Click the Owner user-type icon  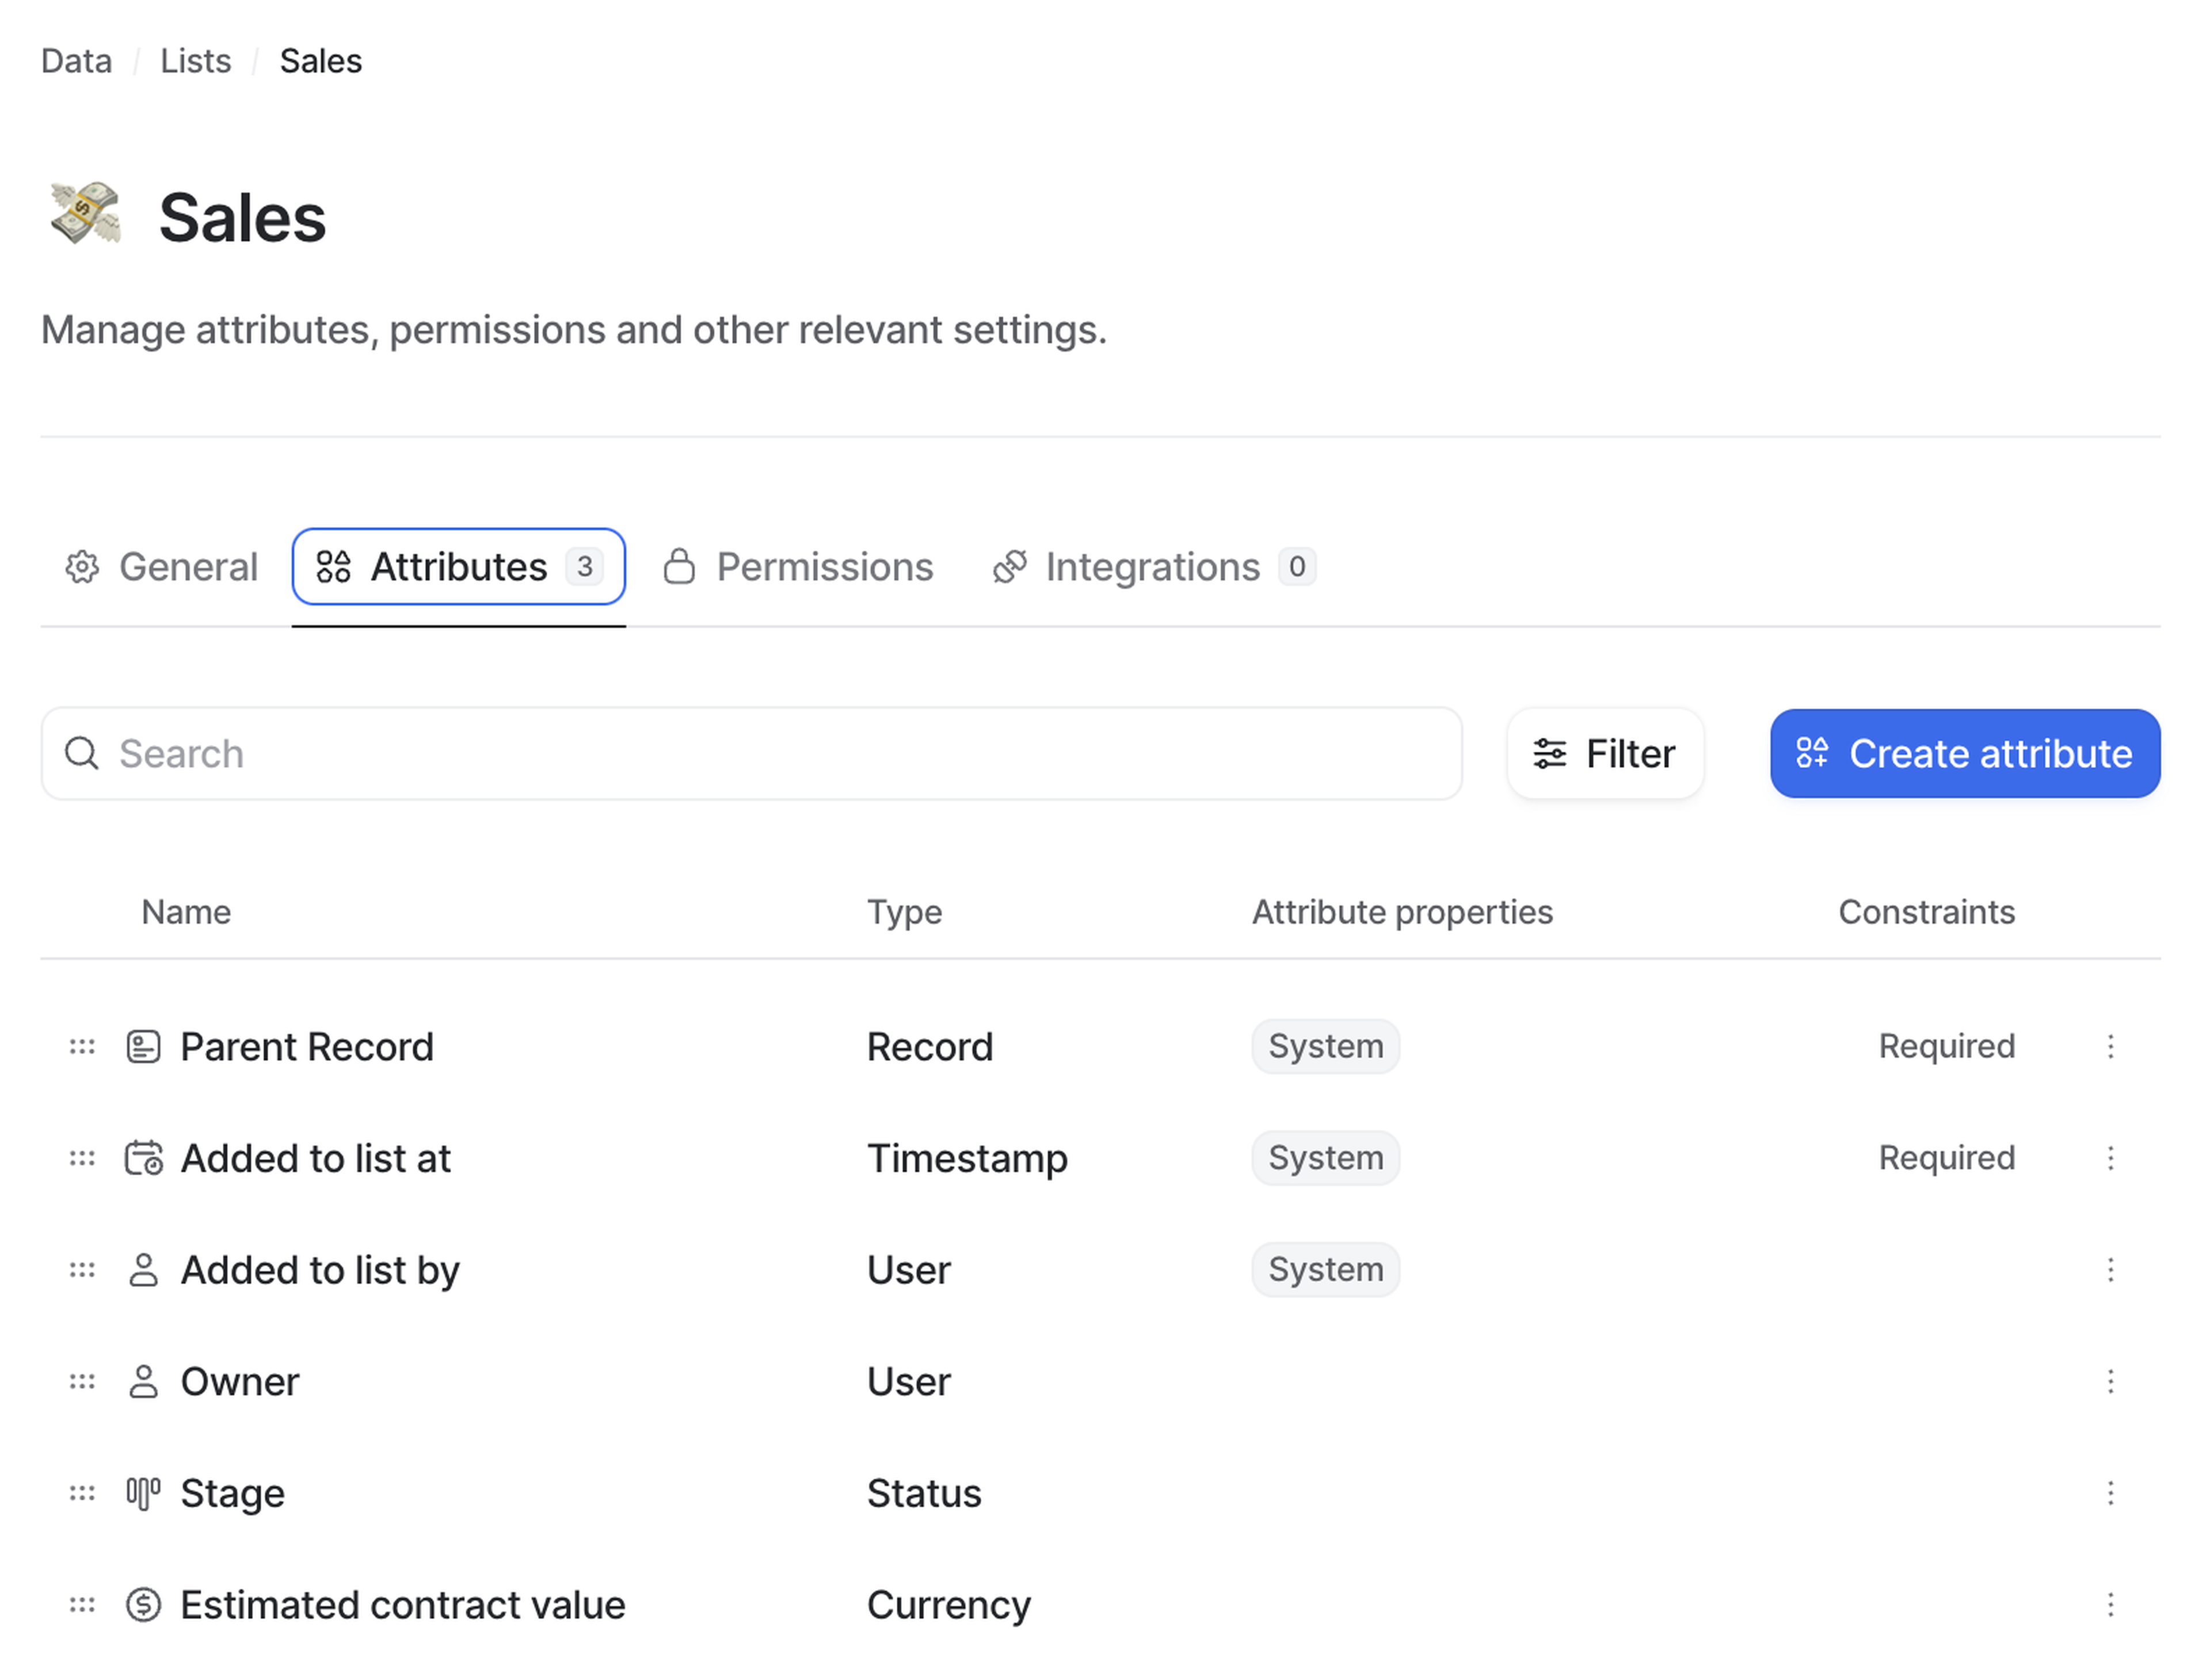[x=143, y=1382]
